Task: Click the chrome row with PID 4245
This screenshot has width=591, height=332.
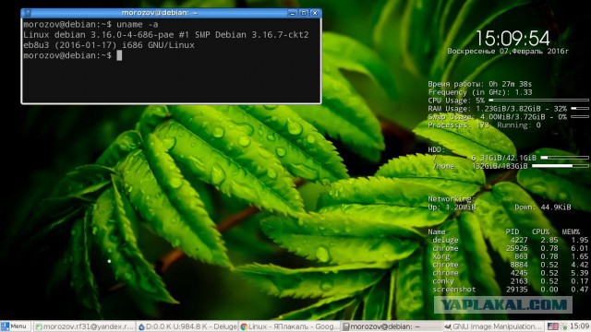Action: pyautogui.click(x=510, y=273)
